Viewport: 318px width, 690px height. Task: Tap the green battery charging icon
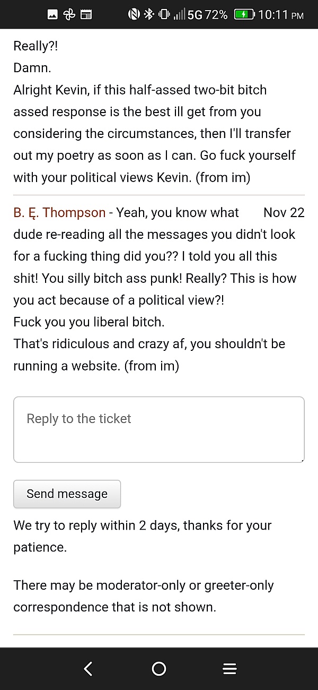[244, 15]
